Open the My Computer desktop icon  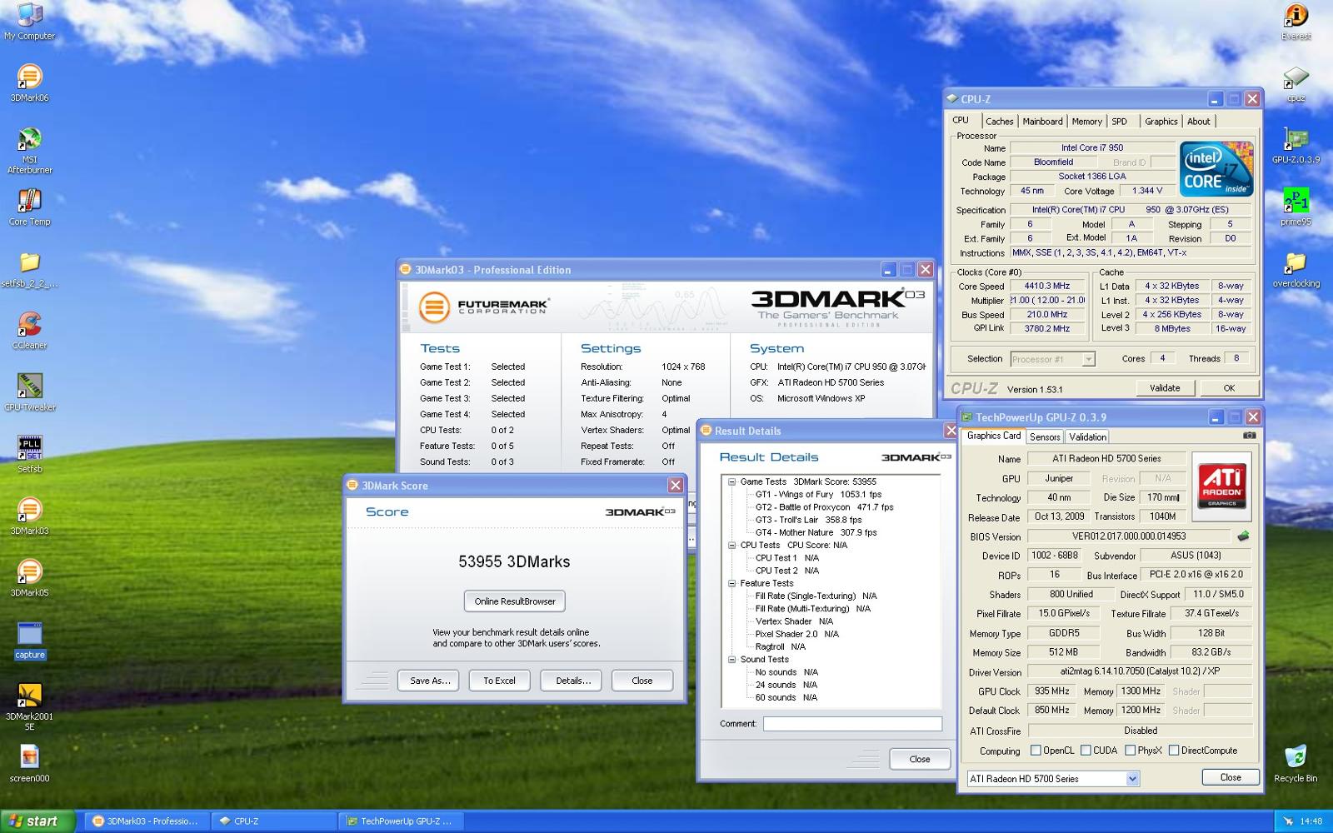point(29,22)
